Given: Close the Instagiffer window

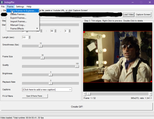Looking at the screenshot, I should (150, 2).
